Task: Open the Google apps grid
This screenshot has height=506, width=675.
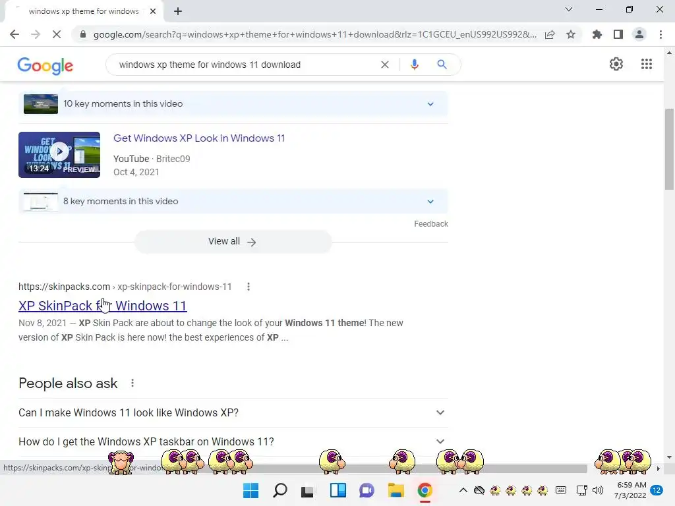Action: [x=647, y=64]
